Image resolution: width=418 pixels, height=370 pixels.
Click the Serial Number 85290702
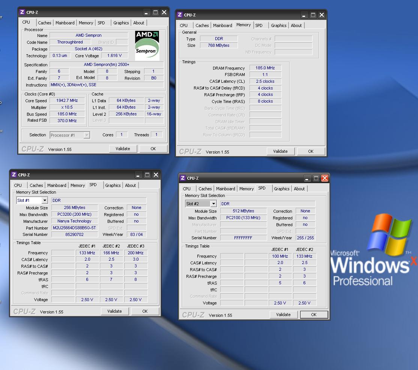tap(75, 234)
